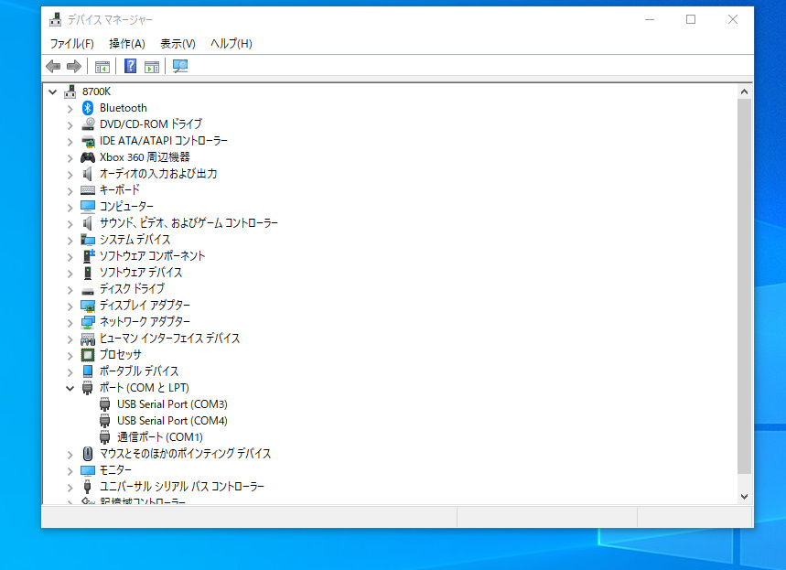Click the キーボード keyboard icon

tap(88, 190)
